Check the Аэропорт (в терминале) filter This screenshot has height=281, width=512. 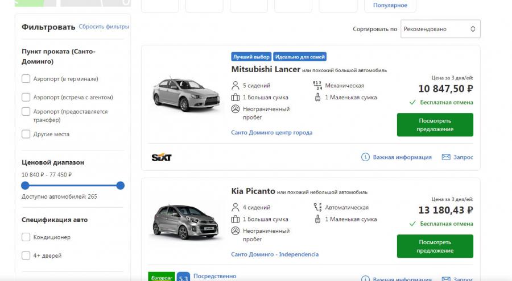pos(26,79)
